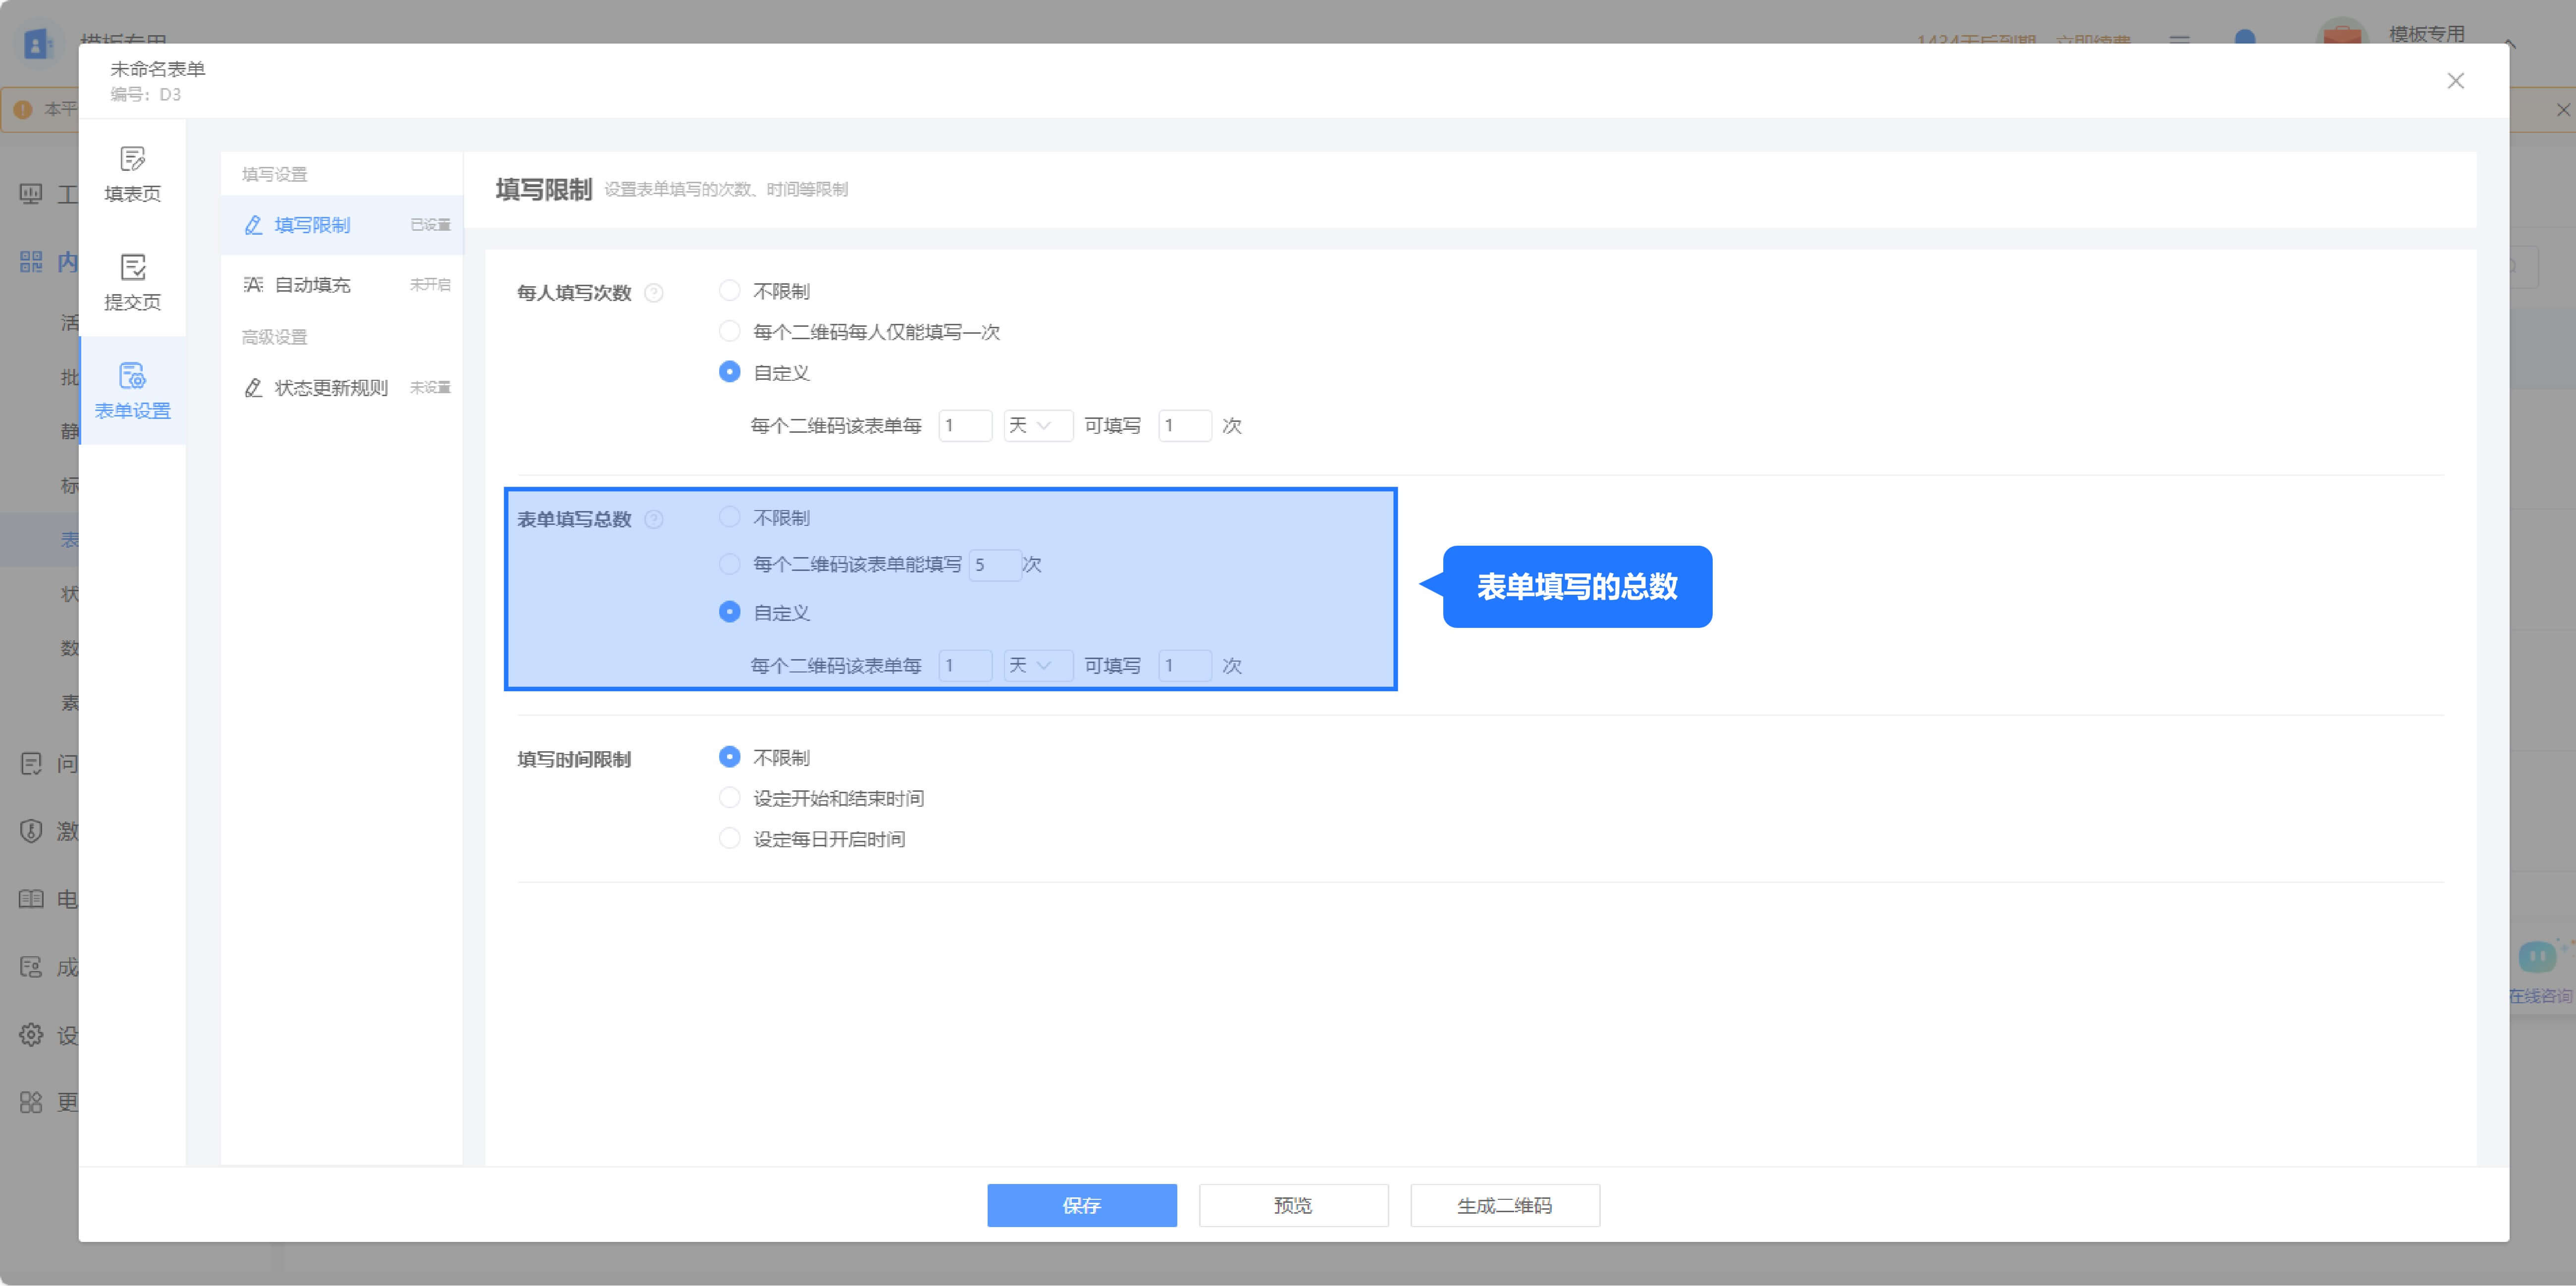Click help icon beside 表单填写总数

point(654,519)
